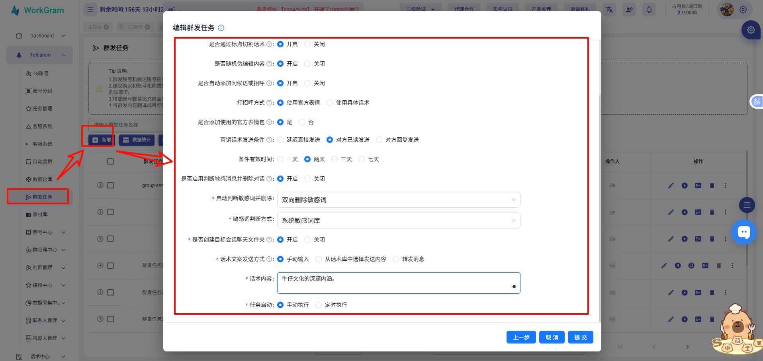Image resolution: width=763 pixels, height=361 pixels.
Task: Open the settings gear at top right
Action: (743, 10)
